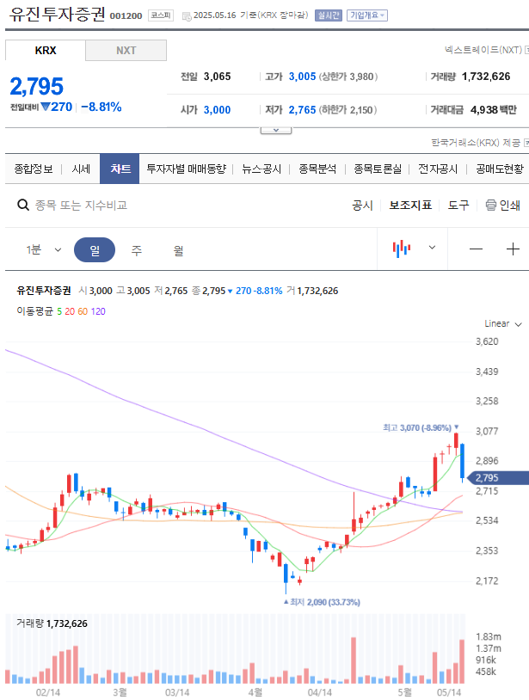Image resolution: width=529 pixels, height=700 pixels.
Task: Zoom in chart with plus icon
Action: pyautogui.click(x=513, y=249)
